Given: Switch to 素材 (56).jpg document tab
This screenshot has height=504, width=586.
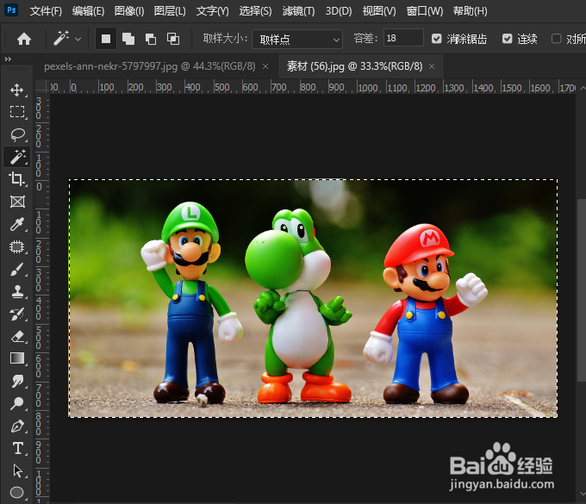Looking at the screenshot, I should (354, 66).
